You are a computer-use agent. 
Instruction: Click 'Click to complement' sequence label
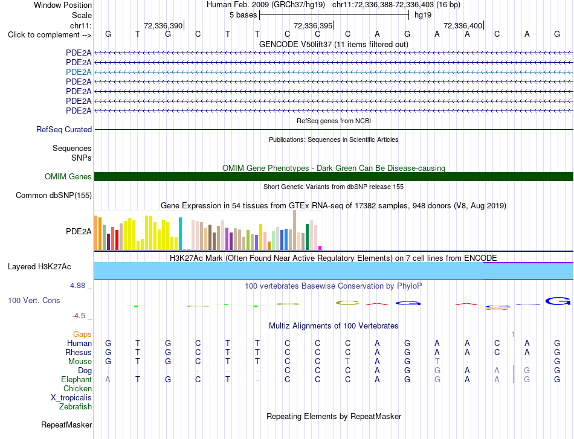coord(50,35)
